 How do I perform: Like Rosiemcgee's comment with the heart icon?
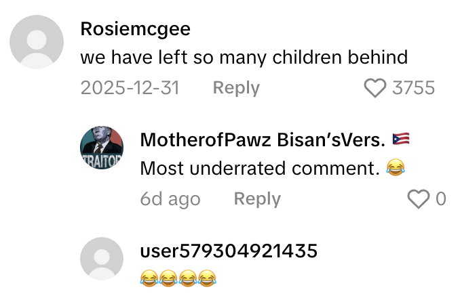(375, 88)
